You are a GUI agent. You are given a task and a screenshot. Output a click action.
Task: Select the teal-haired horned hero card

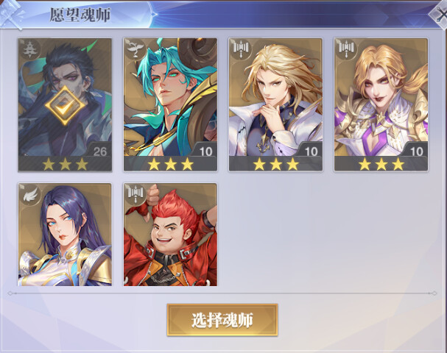click(170, 104)
